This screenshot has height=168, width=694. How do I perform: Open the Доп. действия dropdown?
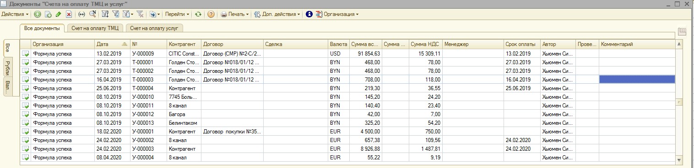[x=277, y=14]
